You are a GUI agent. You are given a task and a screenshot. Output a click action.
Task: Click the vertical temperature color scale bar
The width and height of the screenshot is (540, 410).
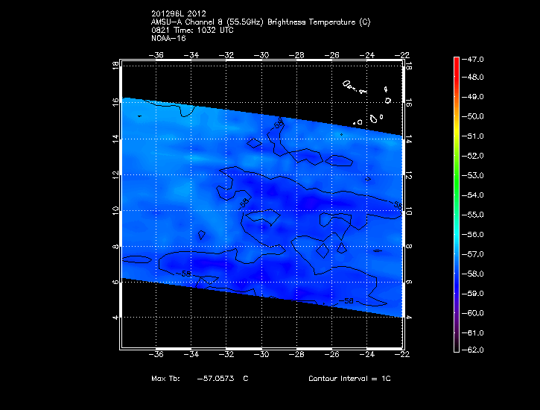click(457, 205)
